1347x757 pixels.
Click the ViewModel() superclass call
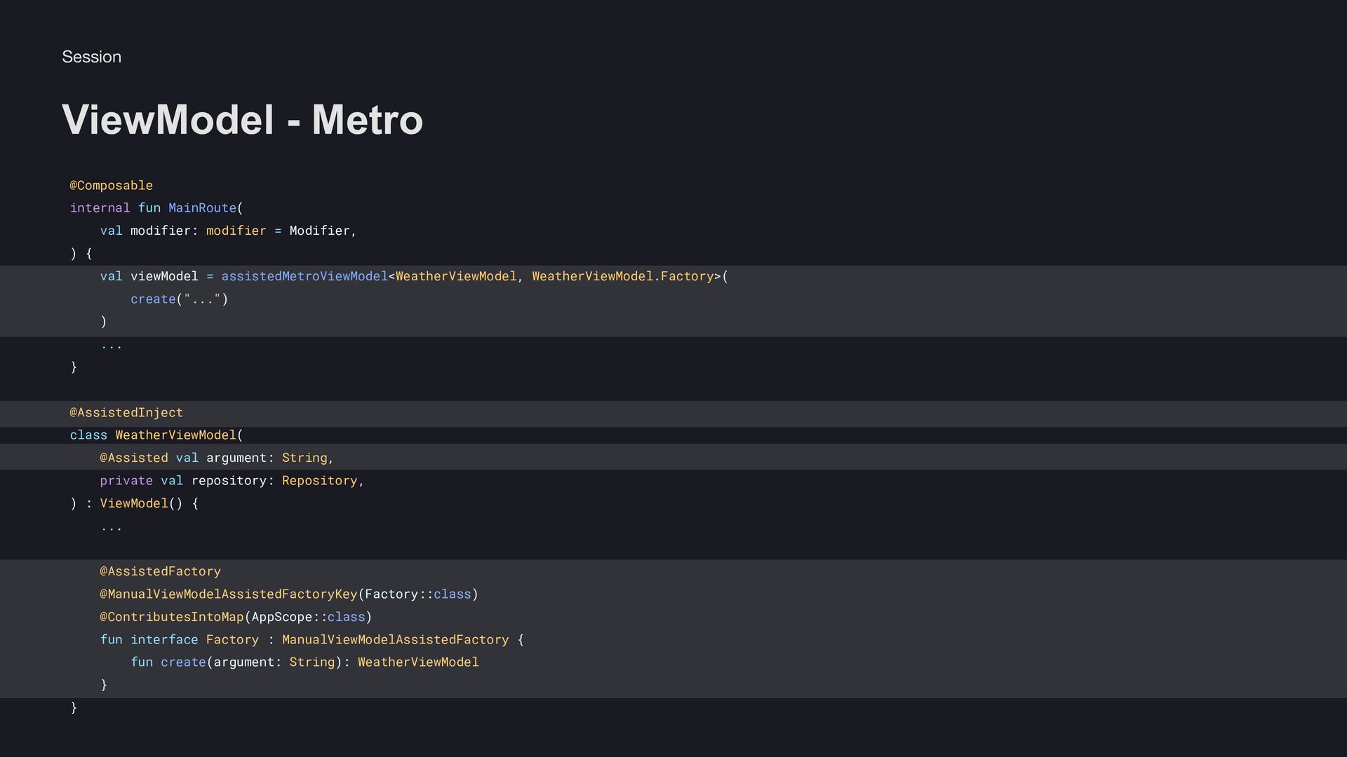pyautogui.click(x=140, y=503)
